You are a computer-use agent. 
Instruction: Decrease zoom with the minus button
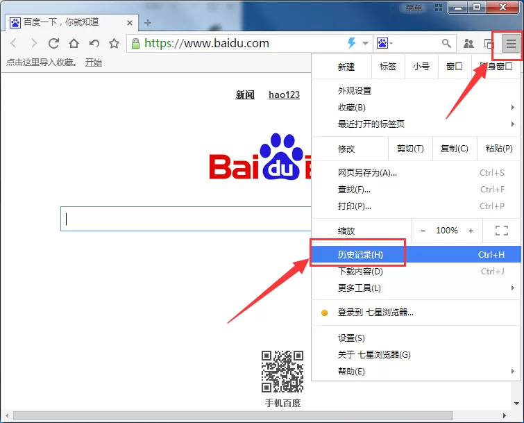pyautogui.click(x=423, y=231)
